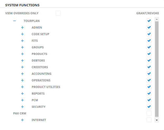The image size is (164, 130).
Task: Expand the ADMIN node plus icon
Action: click(x=22, y=27)
